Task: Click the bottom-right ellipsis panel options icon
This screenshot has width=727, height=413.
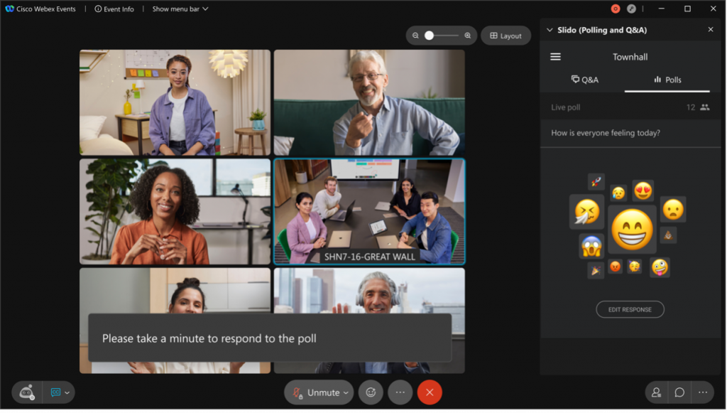Action: pyautogui.click(x=702, y=392)
